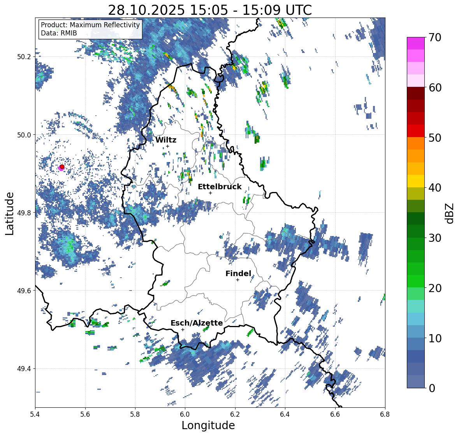The height and width of the screenshot is (435, 459).
Task: Click the Latitude axis label
Action: (x=10, y=213)
